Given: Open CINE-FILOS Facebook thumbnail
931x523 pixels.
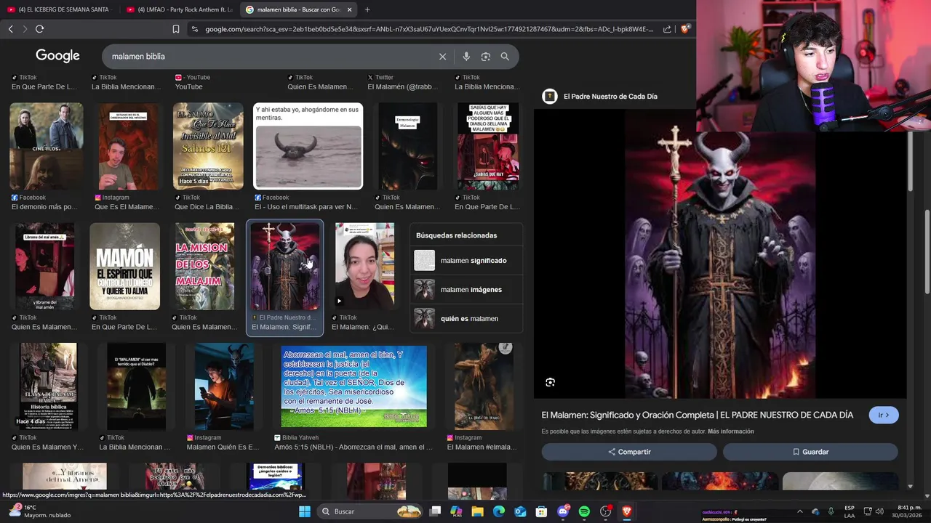Looking at the screenshot, I should pos(47,146).
